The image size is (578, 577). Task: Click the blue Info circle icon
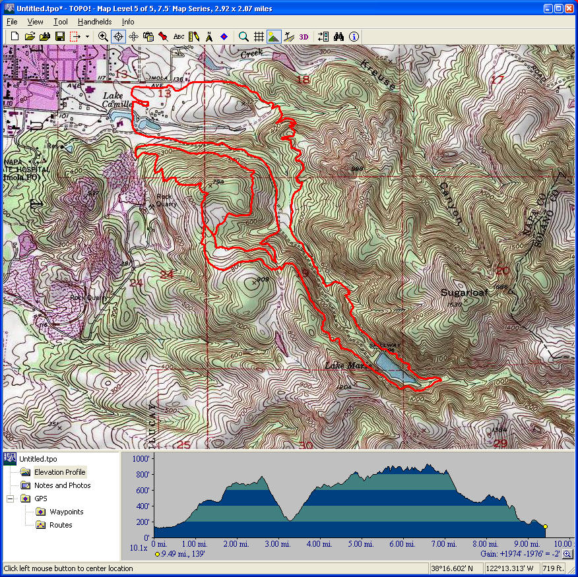coord(354,37)
